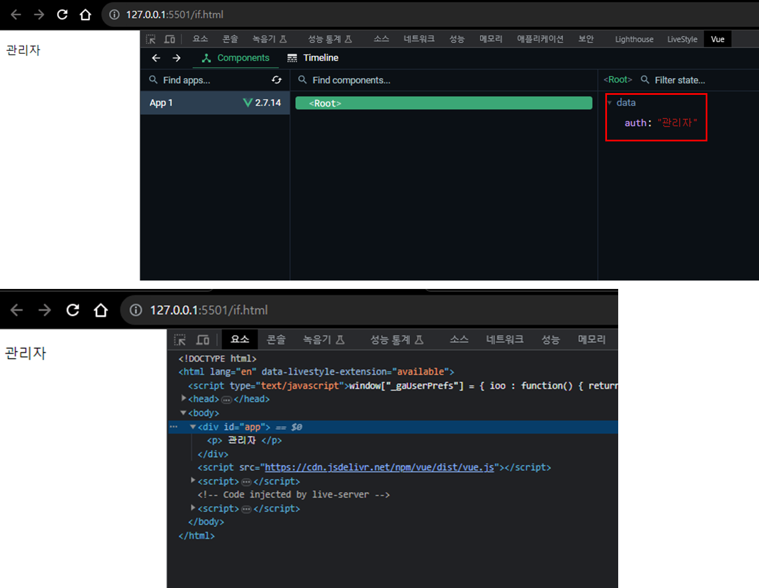Open the 네트워크 tab in the top DevTools
Image resolution: width=759 pixels, height=588 pixels.
tap(419, 39)
